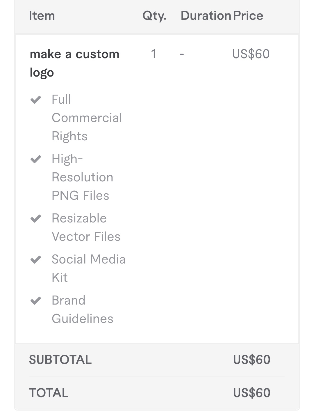The height and width of the screenshot is (412, 314).
Task: Click the SUBTOTAL label
Action: 60,360
